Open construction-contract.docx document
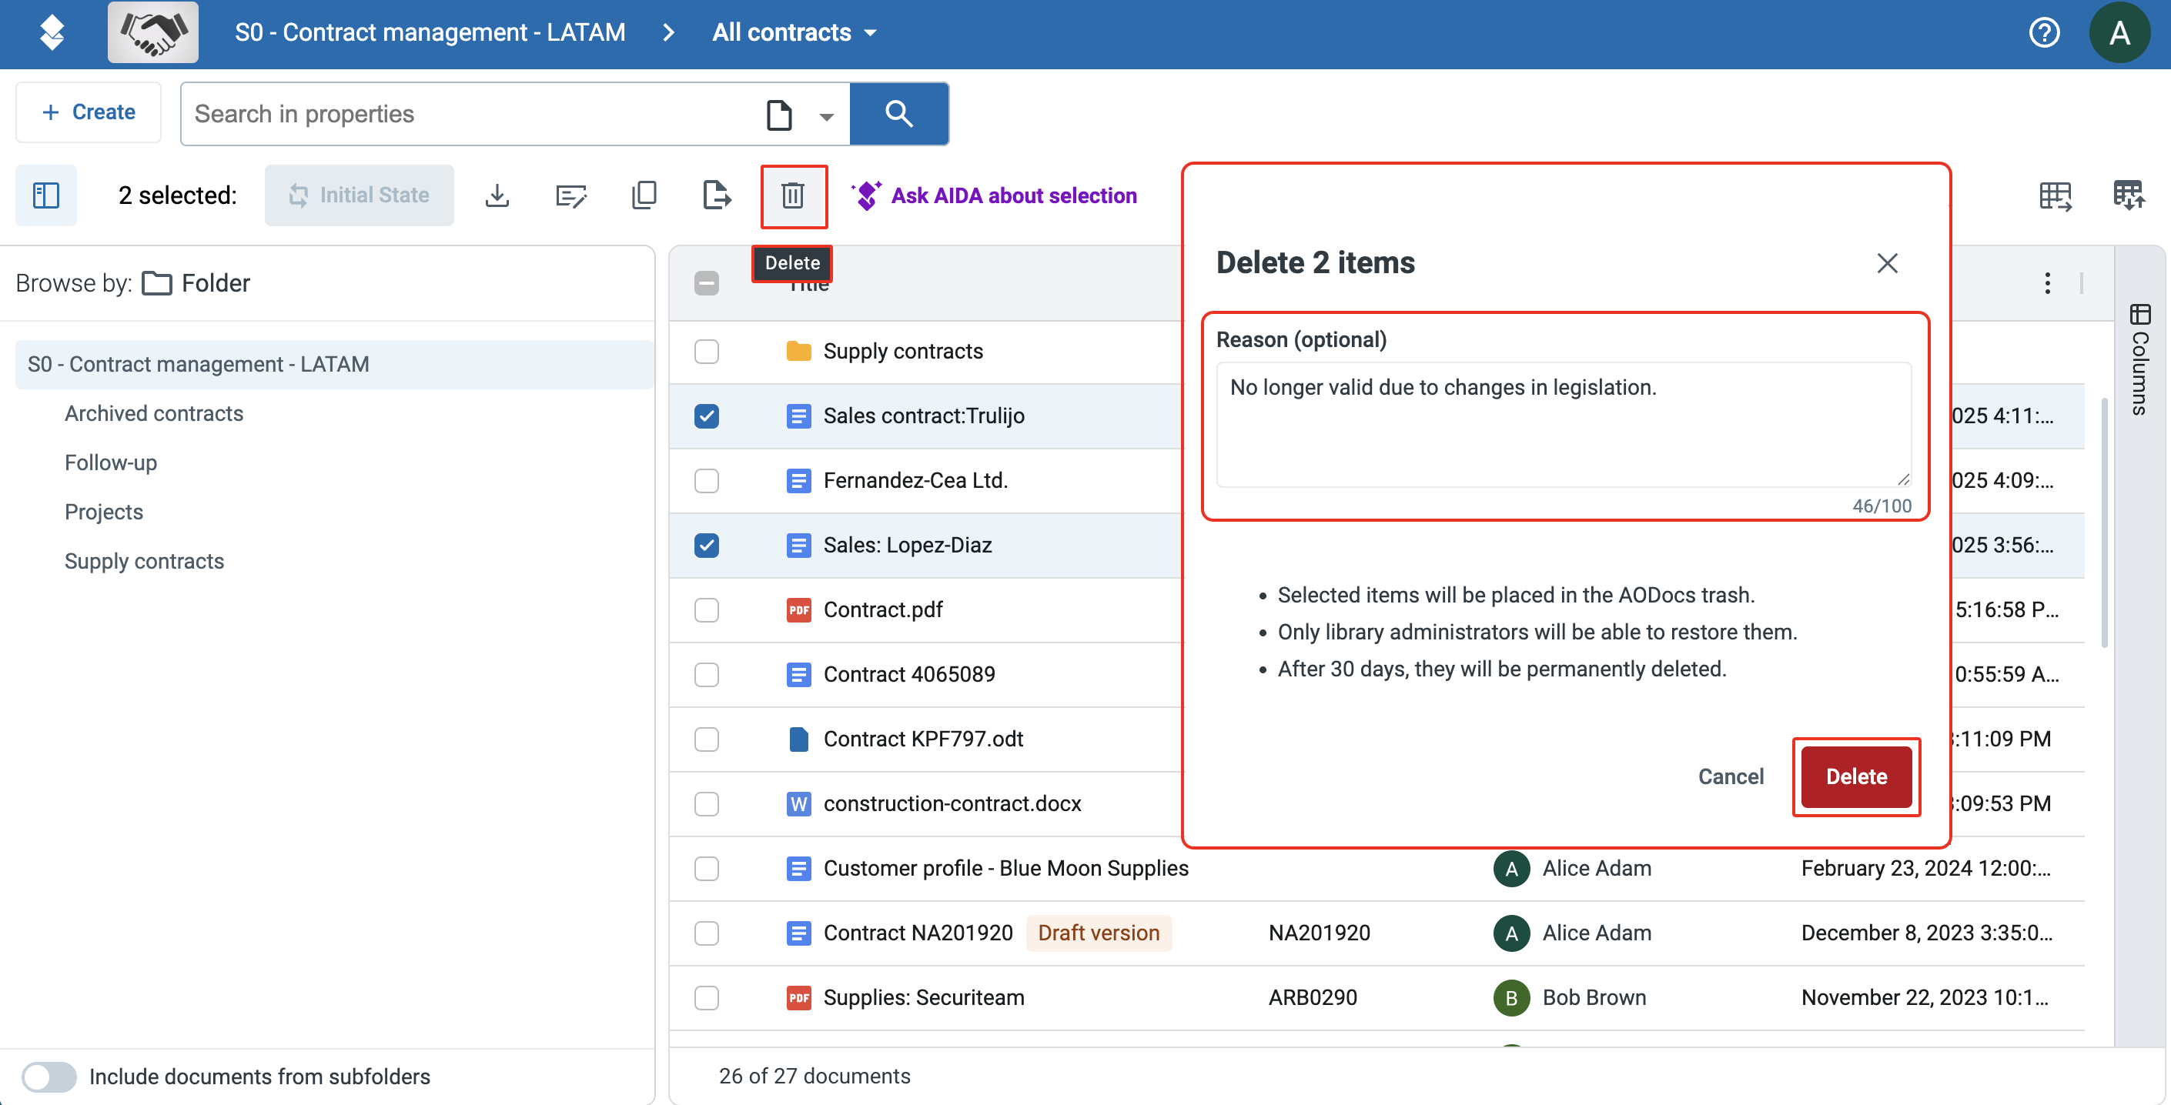Image resolution: width=2171 pixels, height=1105 pixels. click(952, 803)
